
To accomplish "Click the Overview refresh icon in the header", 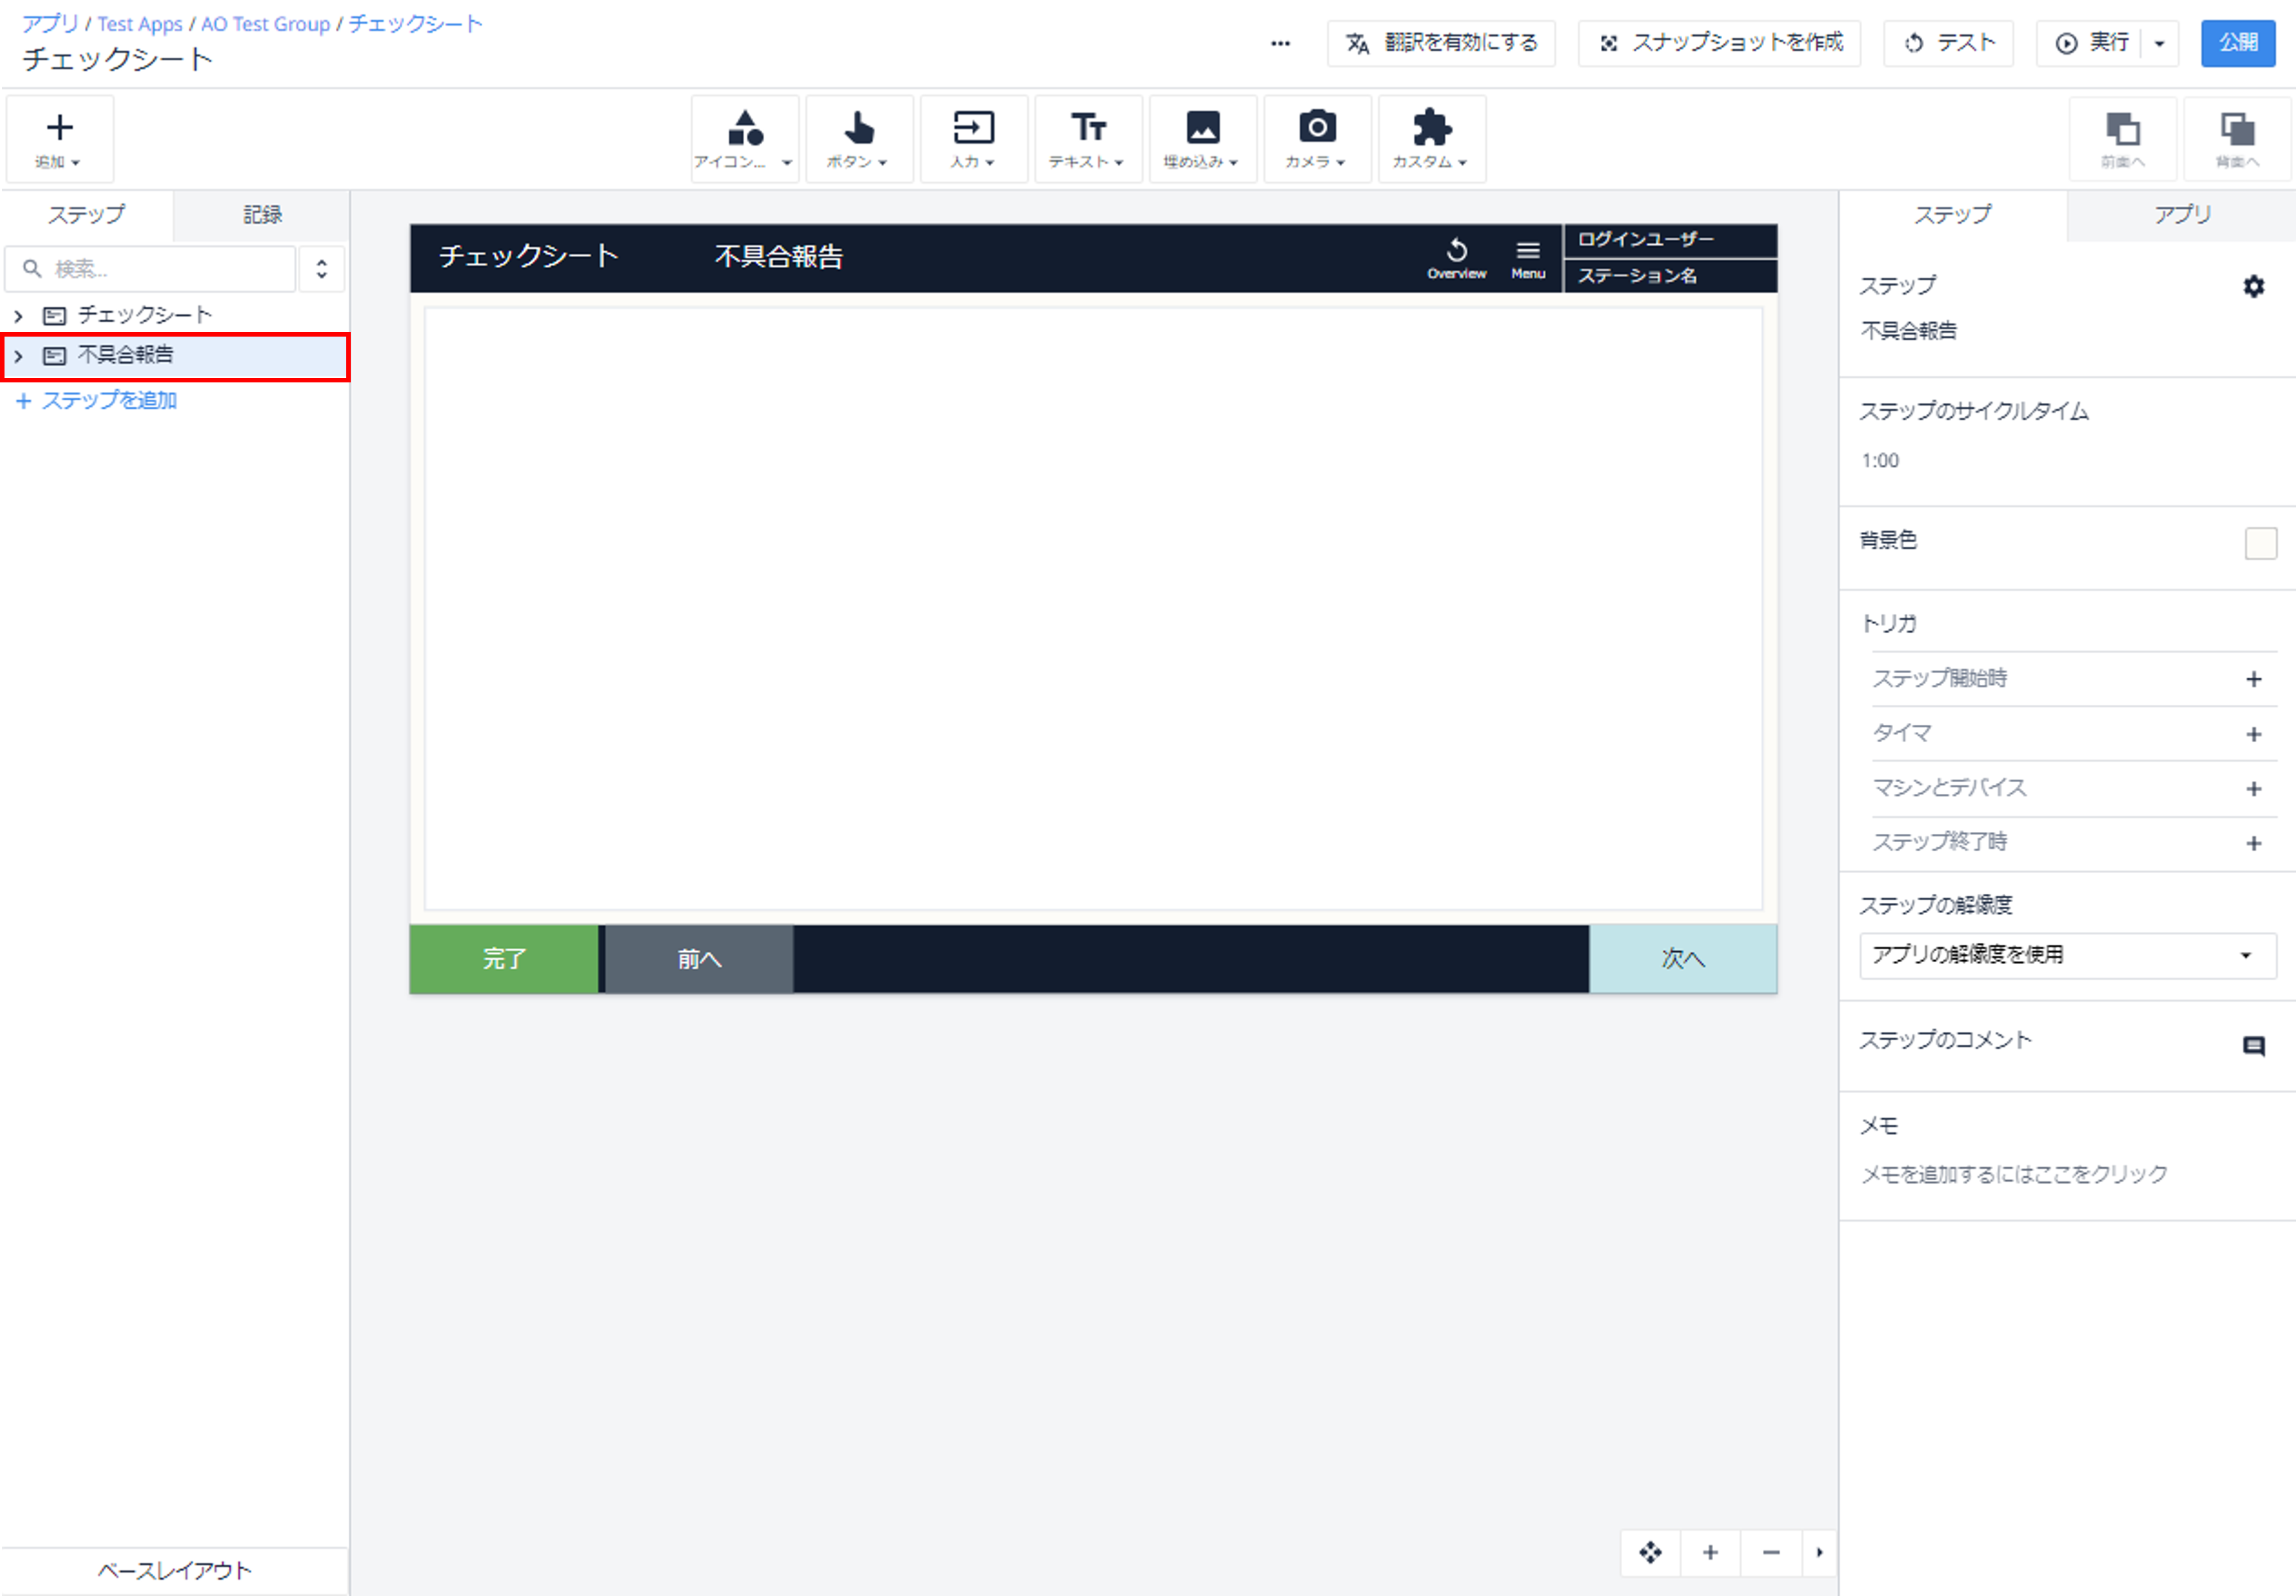I will pyautogui.click(x=1457, y=250).
